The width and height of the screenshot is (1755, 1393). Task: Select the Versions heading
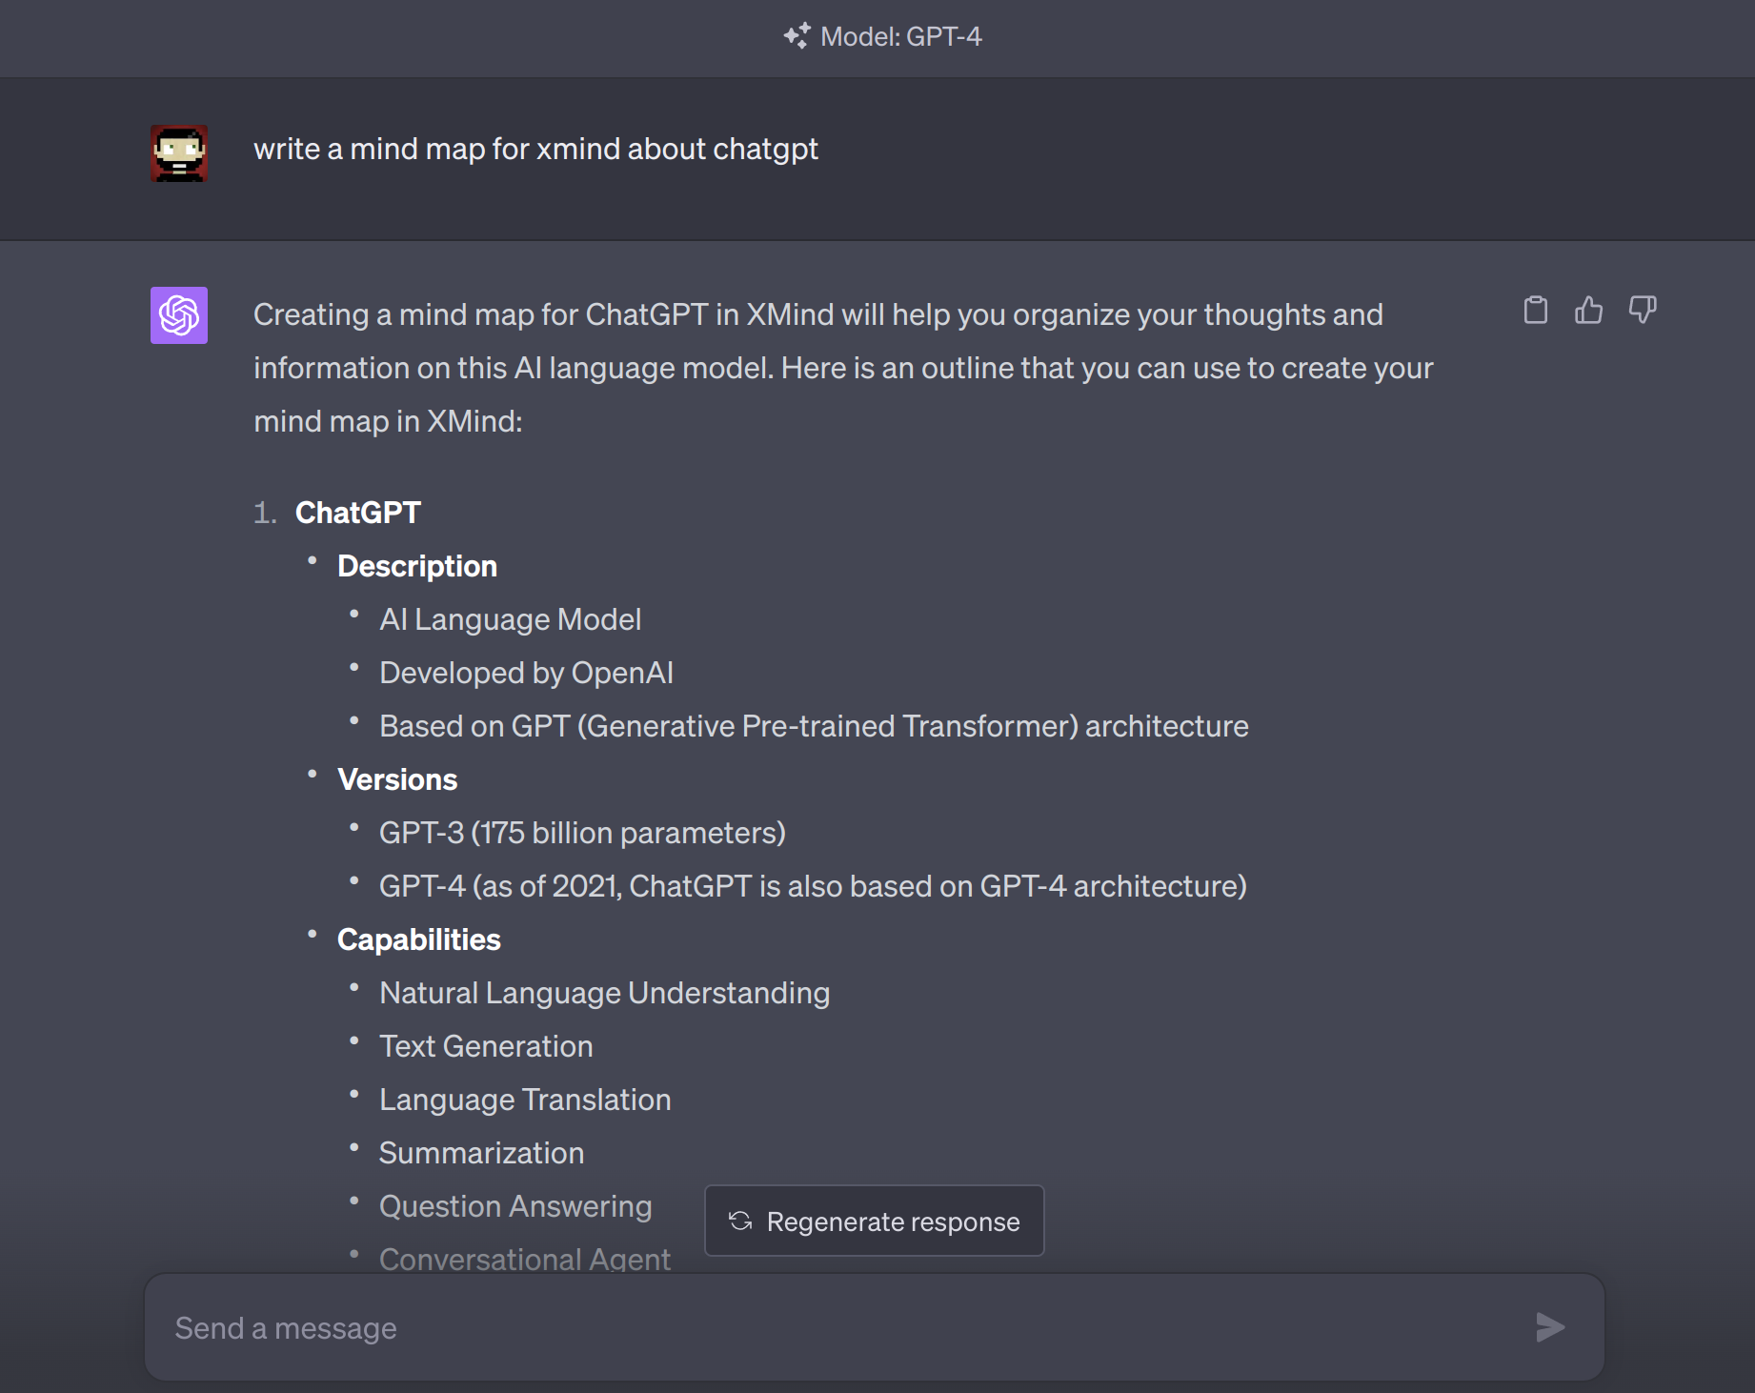[396, 778]
